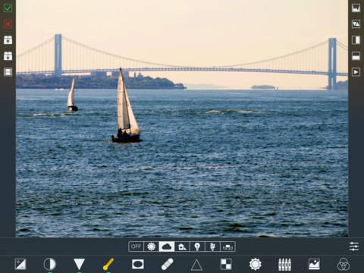Click the play arrow icon in right sidebar
Screen dimensions: 364x273
[x=356, y=72]
